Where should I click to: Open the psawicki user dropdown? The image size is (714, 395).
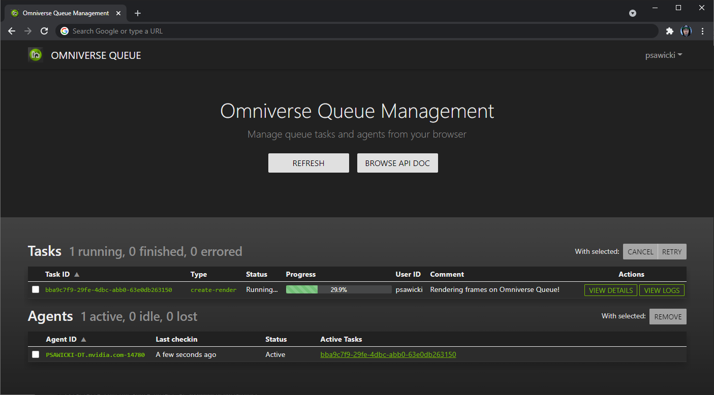(664, 55)
